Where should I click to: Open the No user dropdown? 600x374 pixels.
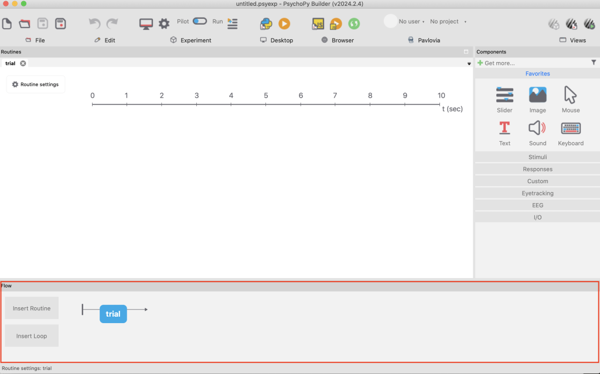coord(411,22)
